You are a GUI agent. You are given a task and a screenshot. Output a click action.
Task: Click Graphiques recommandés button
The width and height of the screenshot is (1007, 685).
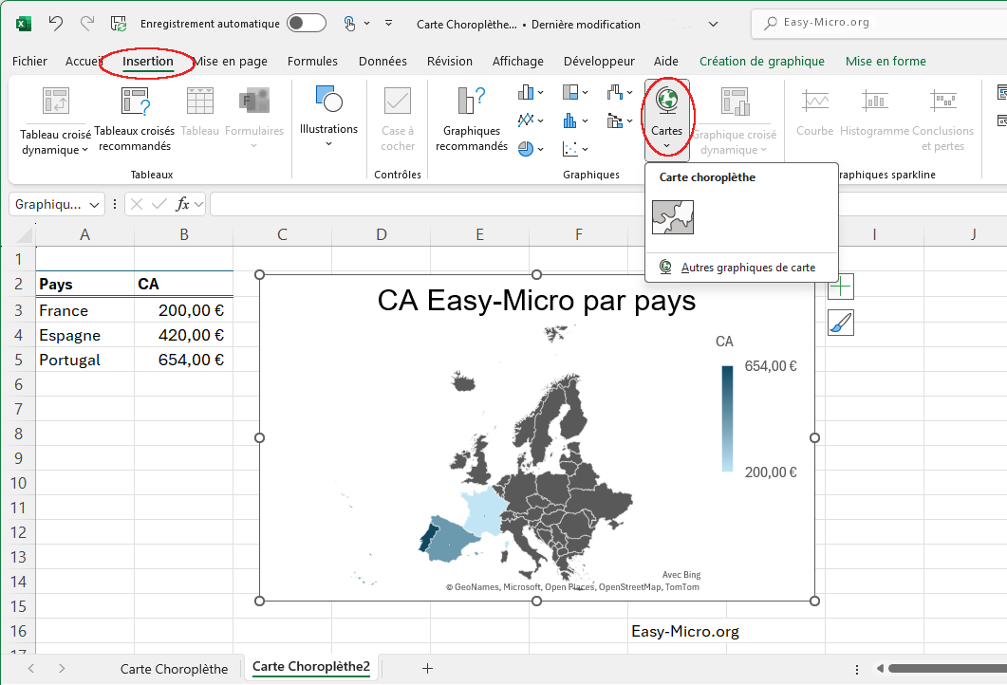(x=472, y=120)
